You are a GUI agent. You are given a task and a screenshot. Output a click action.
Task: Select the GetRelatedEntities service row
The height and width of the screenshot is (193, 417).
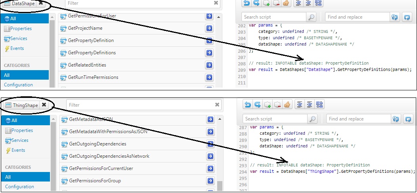[136, 65]
